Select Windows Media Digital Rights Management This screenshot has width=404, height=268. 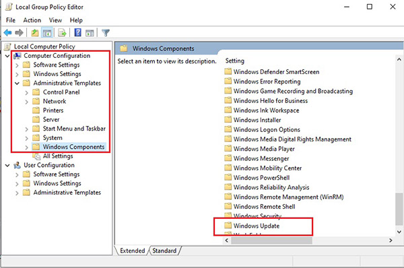(x=292, y=139)
